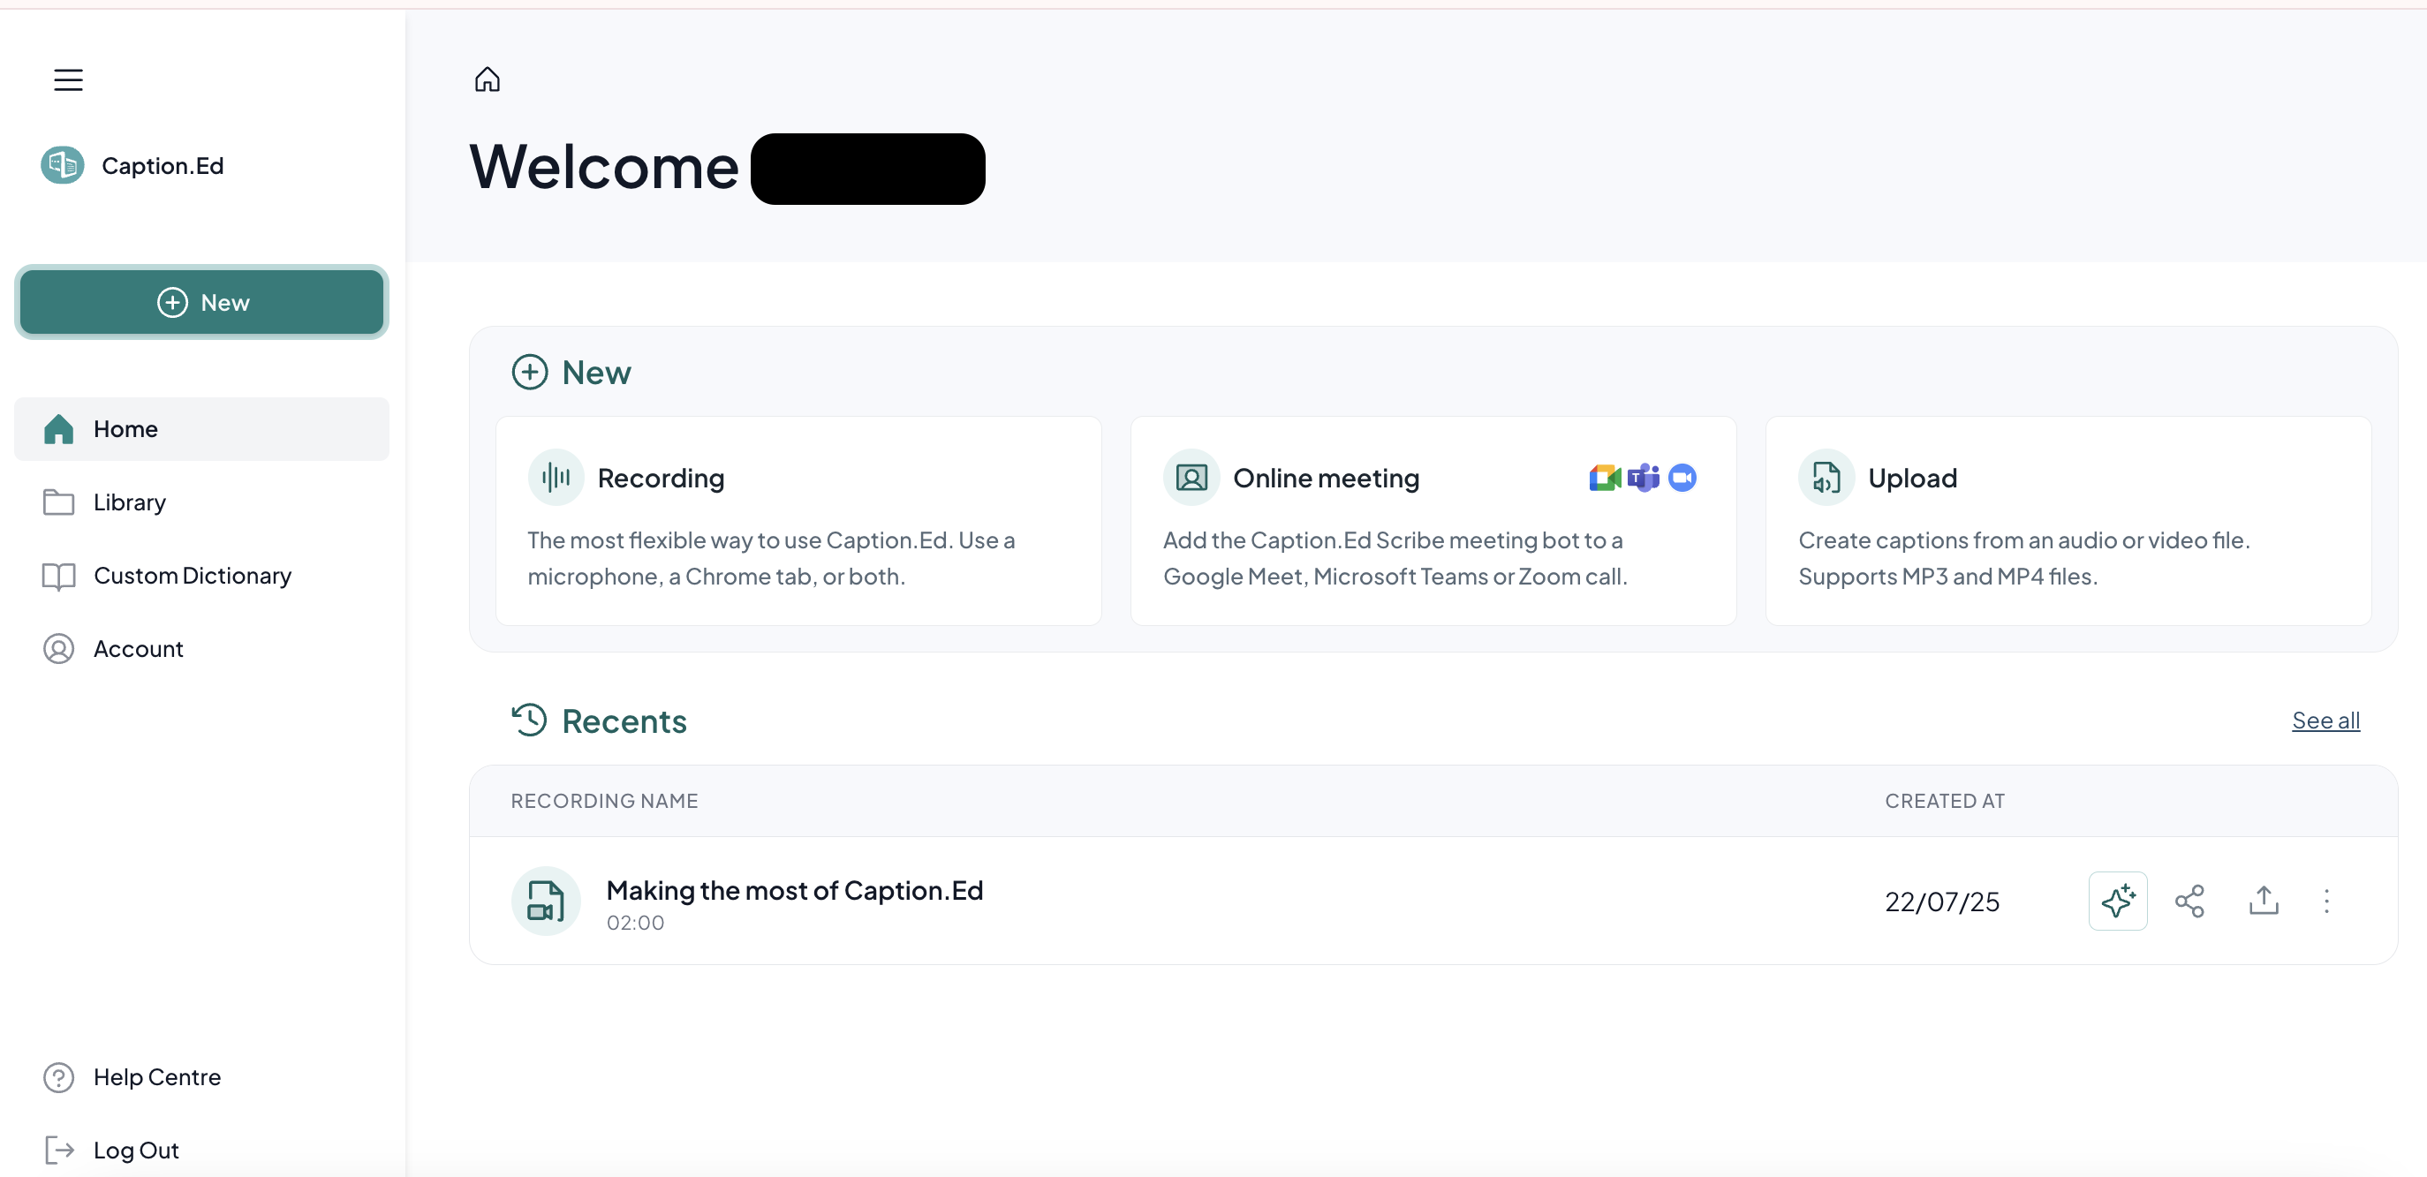
Task: Open the Account page
Action: (201, 650)
